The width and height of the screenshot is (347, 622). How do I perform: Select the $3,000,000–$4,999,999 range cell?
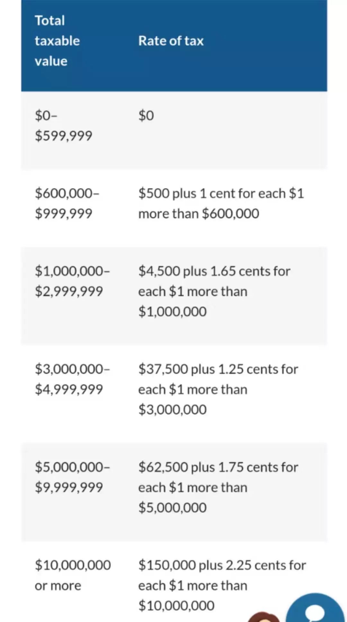pos(72,379)
